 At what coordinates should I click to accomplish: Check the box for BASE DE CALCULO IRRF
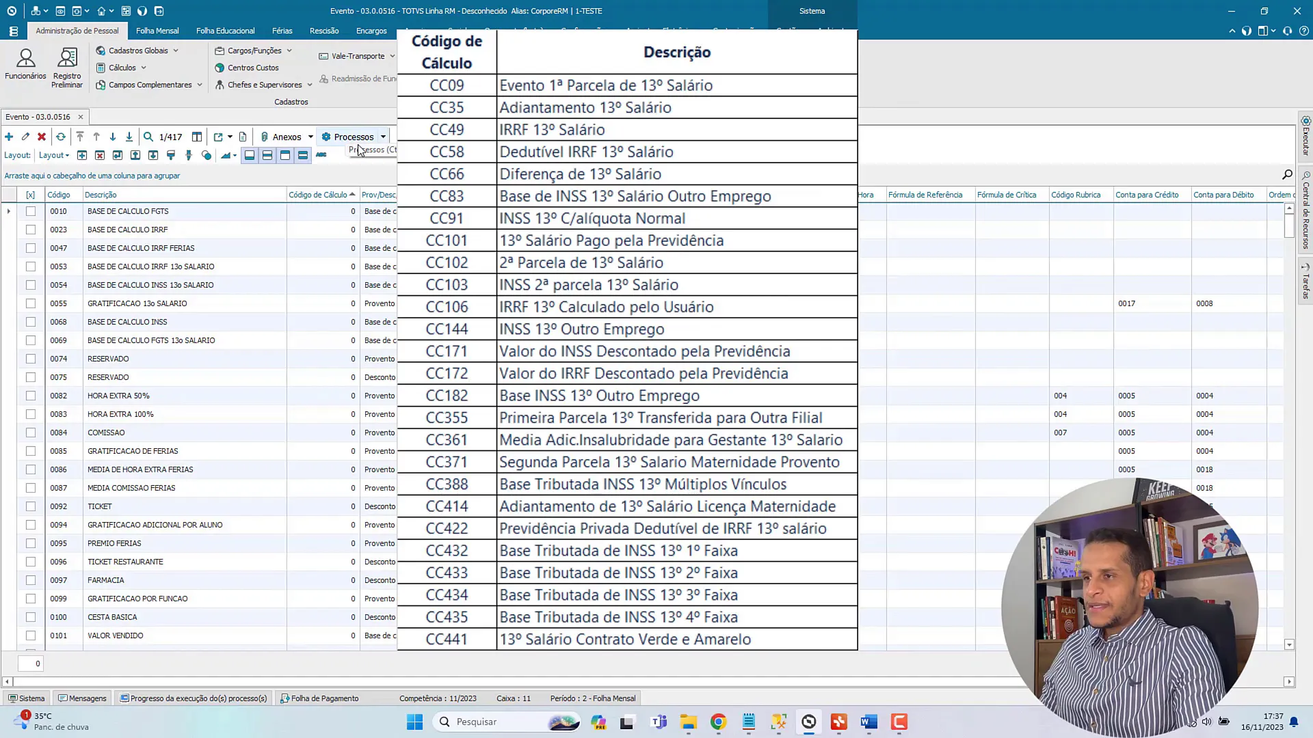coord(31,230)
